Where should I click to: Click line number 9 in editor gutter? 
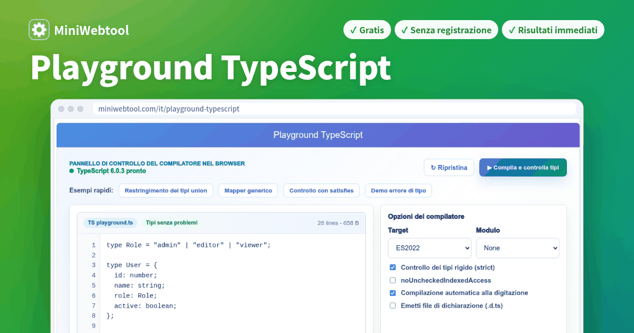[x=94, y=326]
